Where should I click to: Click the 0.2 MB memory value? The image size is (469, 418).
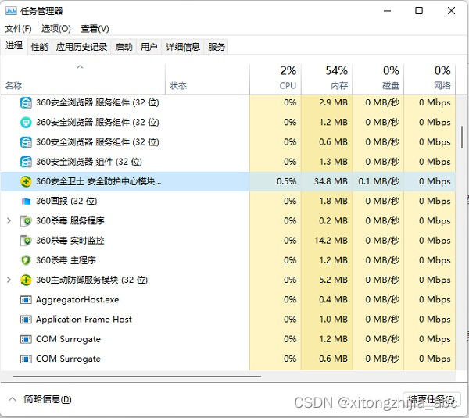[333, 220]
